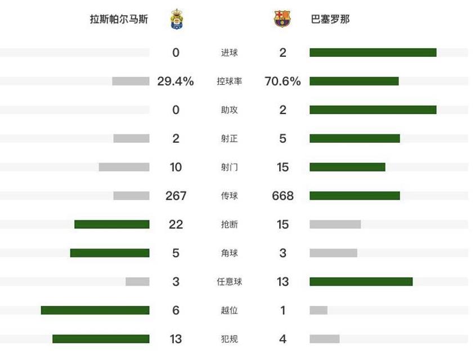Click Barcelona's gray 角球 bar
The width and height of the screenshot is (475, 352).
pos(333,253)
